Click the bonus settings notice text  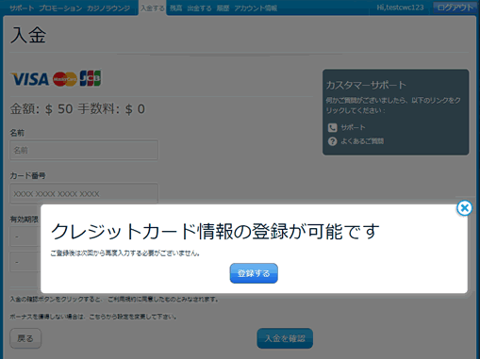click(93, 317)
